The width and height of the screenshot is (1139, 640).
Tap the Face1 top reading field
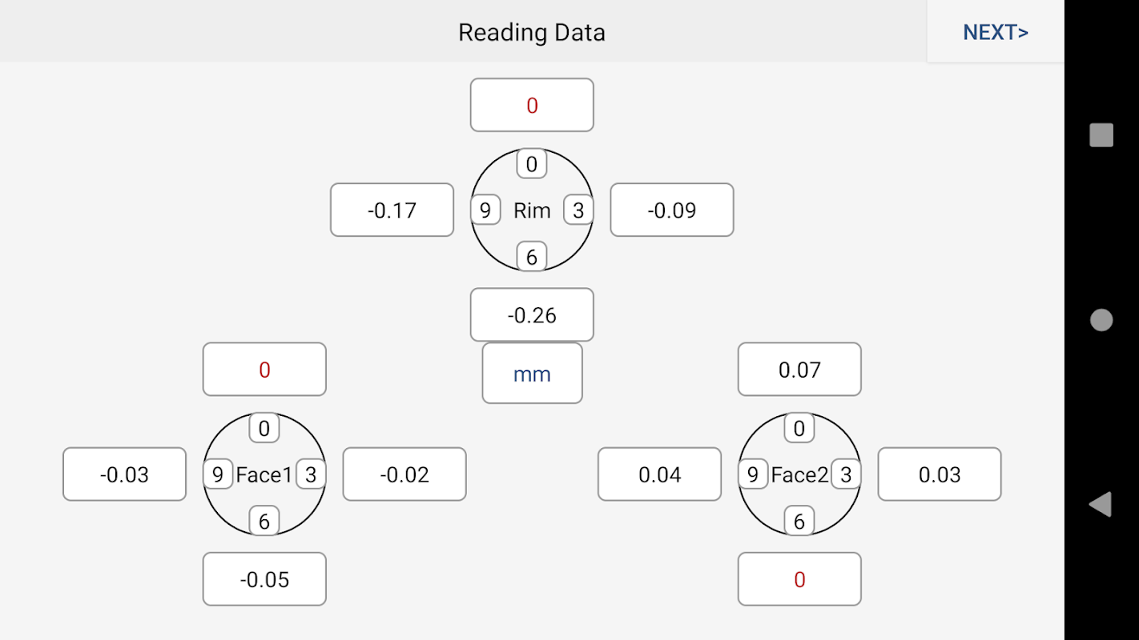point(264,370)
